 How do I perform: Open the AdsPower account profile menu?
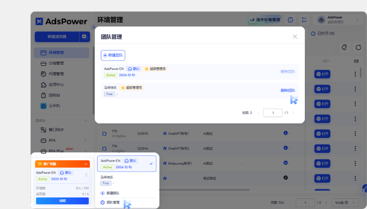tap(338, 20)
